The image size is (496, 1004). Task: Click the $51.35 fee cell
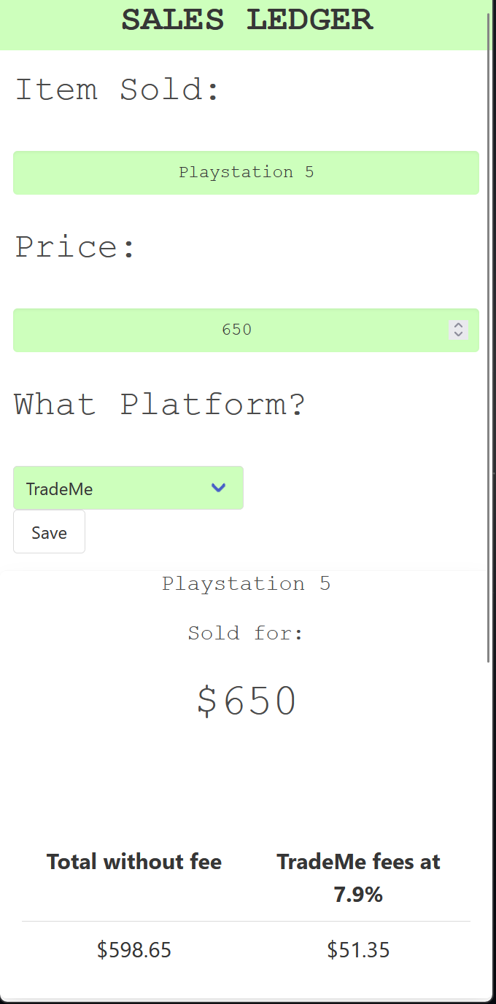tap(358, 950)
